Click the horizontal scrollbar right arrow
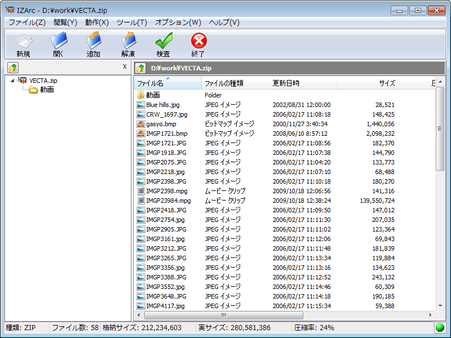This screenshot has width=451, height=338. tap(430, 315)
